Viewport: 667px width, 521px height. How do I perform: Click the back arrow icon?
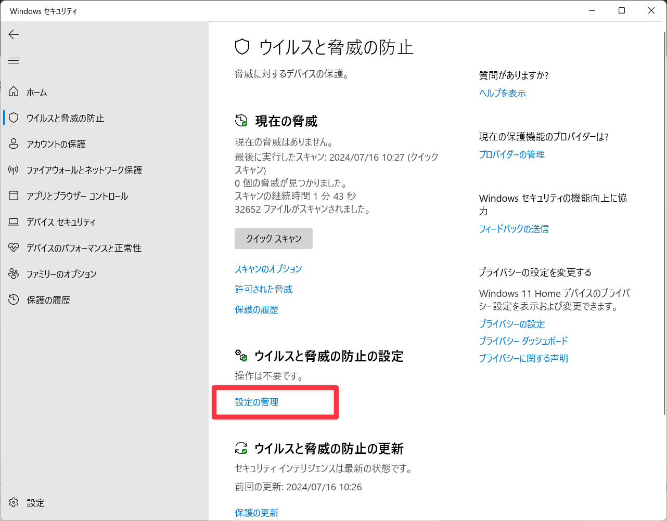[x=14, y=34]
